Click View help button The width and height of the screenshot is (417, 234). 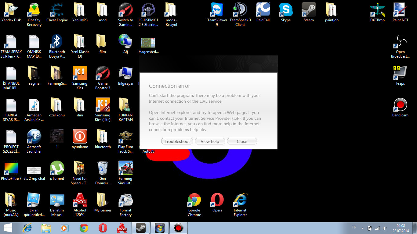tap(210, 141)
